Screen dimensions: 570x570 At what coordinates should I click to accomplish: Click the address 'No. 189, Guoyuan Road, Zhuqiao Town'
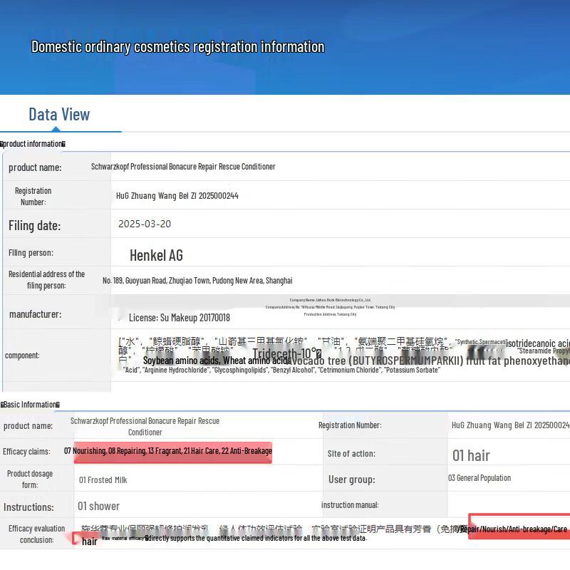point(156,281)
